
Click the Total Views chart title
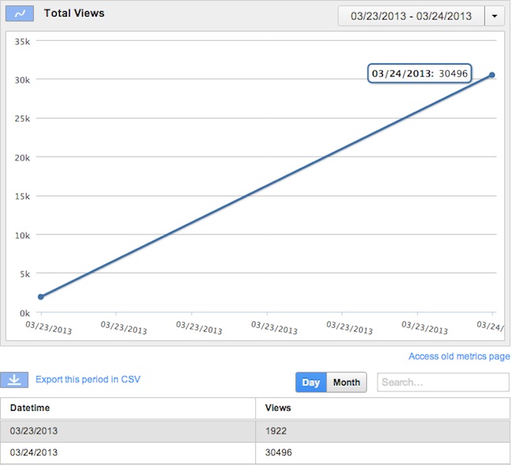pyautogui.click(x=74, y=13)
